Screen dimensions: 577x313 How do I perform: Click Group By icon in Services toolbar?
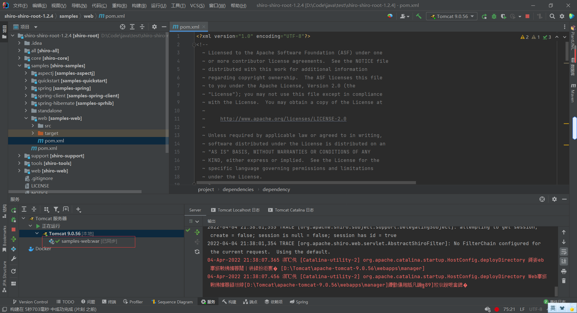46,209
